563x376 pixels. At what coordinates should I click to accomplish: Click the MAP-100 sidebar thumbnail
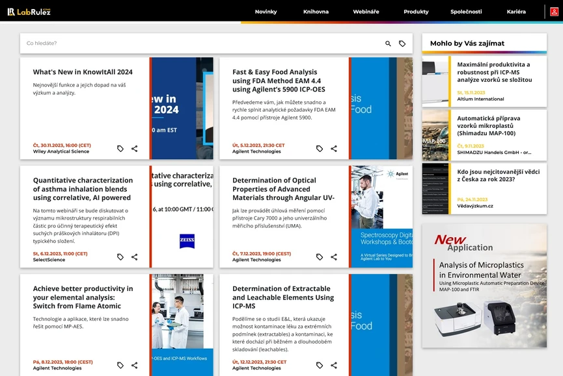(x=435, y=135)
